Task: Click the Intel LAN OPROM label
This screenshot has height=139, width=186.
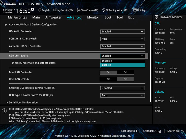Action: (19, 79)
